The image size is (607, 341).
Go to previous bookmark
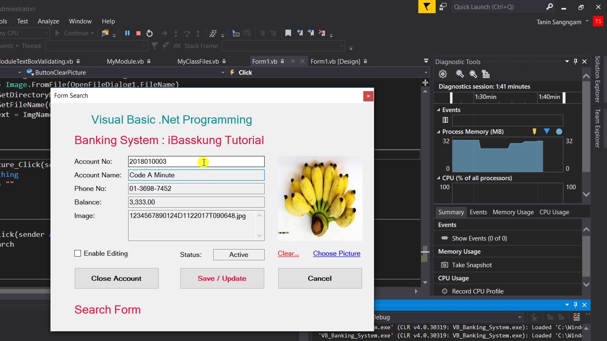[x=300, y=33]
